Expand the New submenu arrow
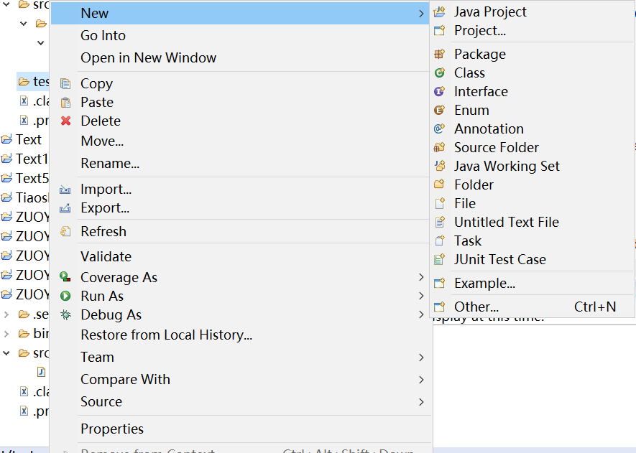The width and height of the screenshot is (636, 453). point(421,14)
